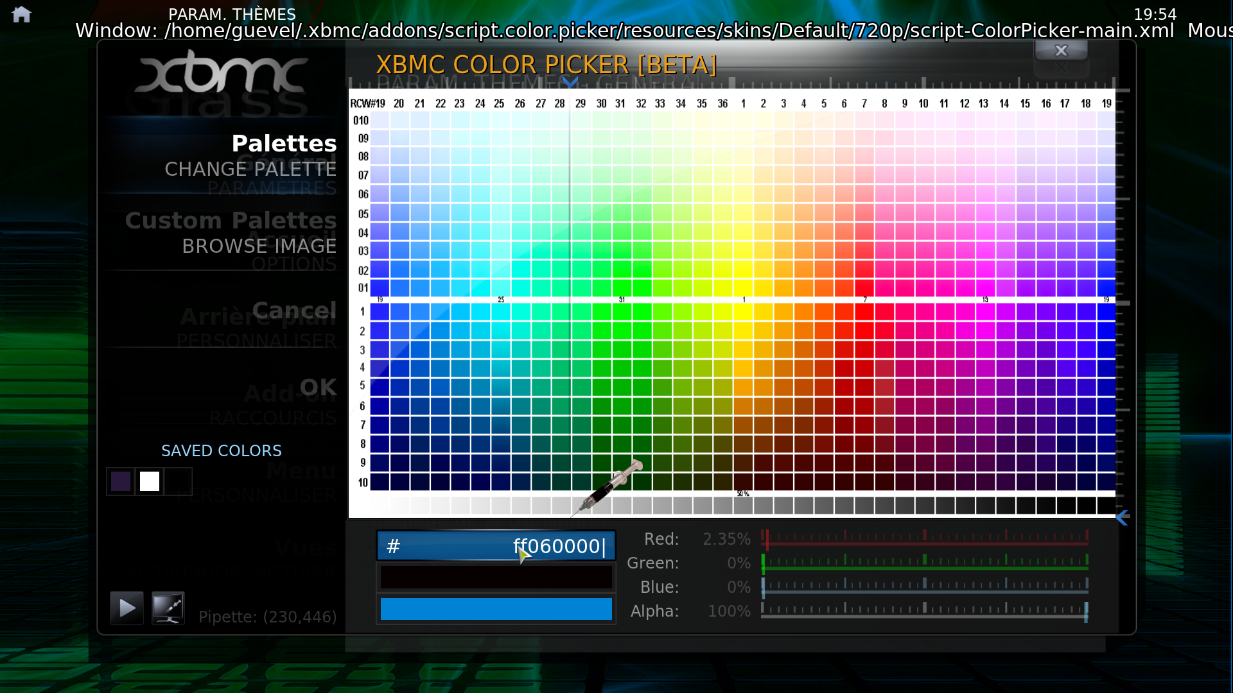
Task: Pick pale swatch in row 010 column 36
Action: 722,120
